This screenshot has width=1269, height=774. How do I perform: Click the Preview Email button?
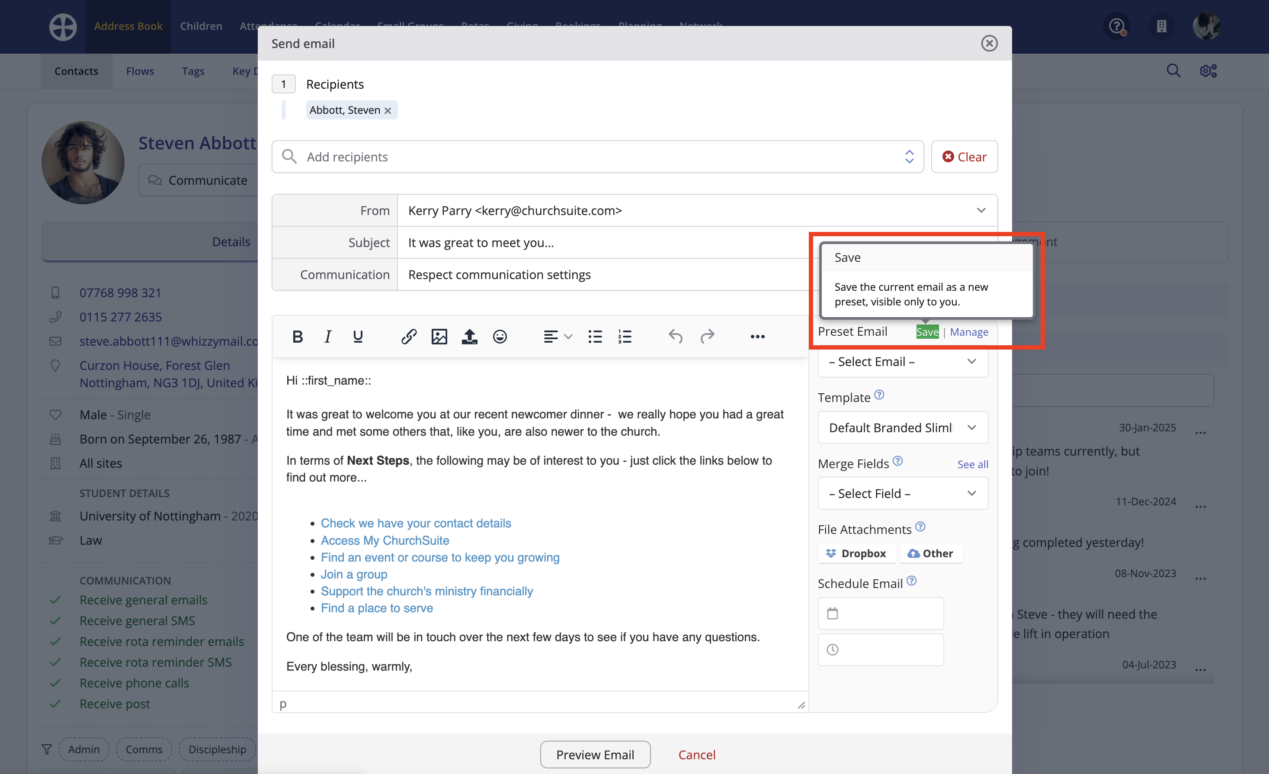(x=595, y=755)
